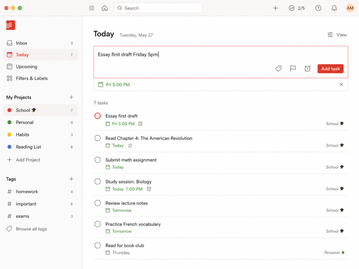Click Today due date on Submit math assignment

[x=115, y=167]
